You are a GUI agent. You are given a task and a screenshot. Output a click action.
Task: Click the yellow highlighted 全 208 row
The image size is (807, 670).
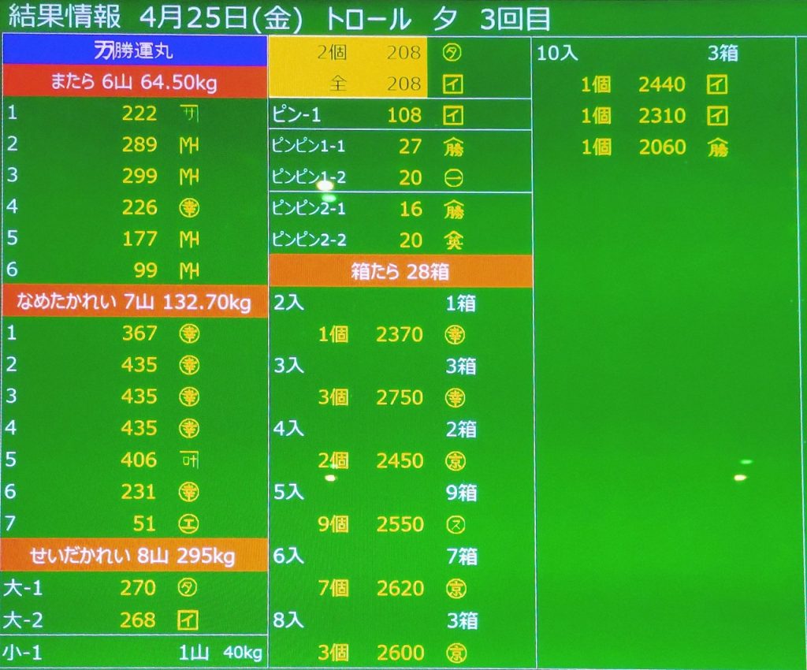pos(348,84)
